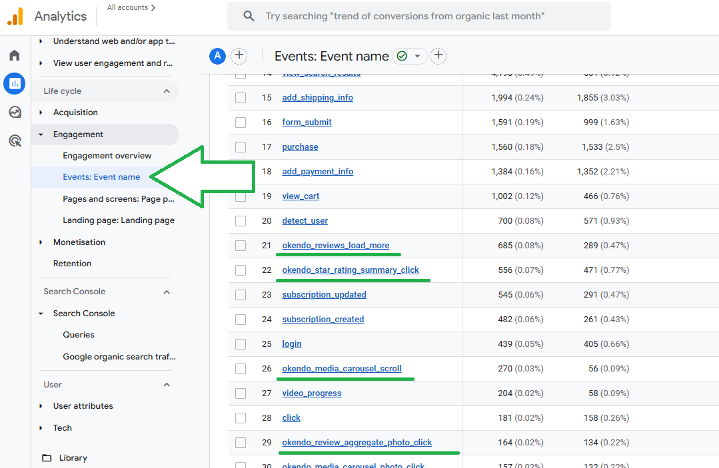Image resolution: width=719 pixels, height=468 pixels.
Task: Add a comparison with the dashed plus button
Action: (x=239, y=56)
